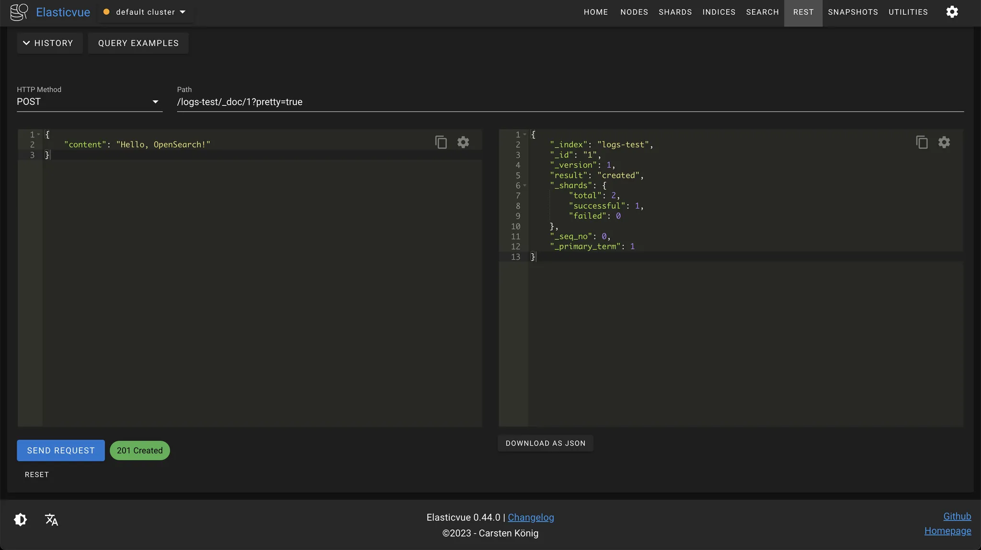This screenshot has width=981, height=550.
Task: Open response editor settings gear
Action: click(x=944, y=142)
